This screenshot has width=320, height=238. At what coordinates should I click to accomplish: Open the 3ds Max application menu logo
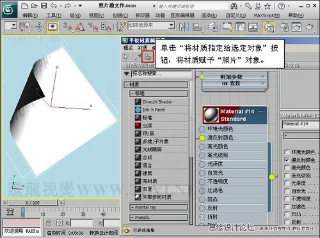[x=9, y=10]
